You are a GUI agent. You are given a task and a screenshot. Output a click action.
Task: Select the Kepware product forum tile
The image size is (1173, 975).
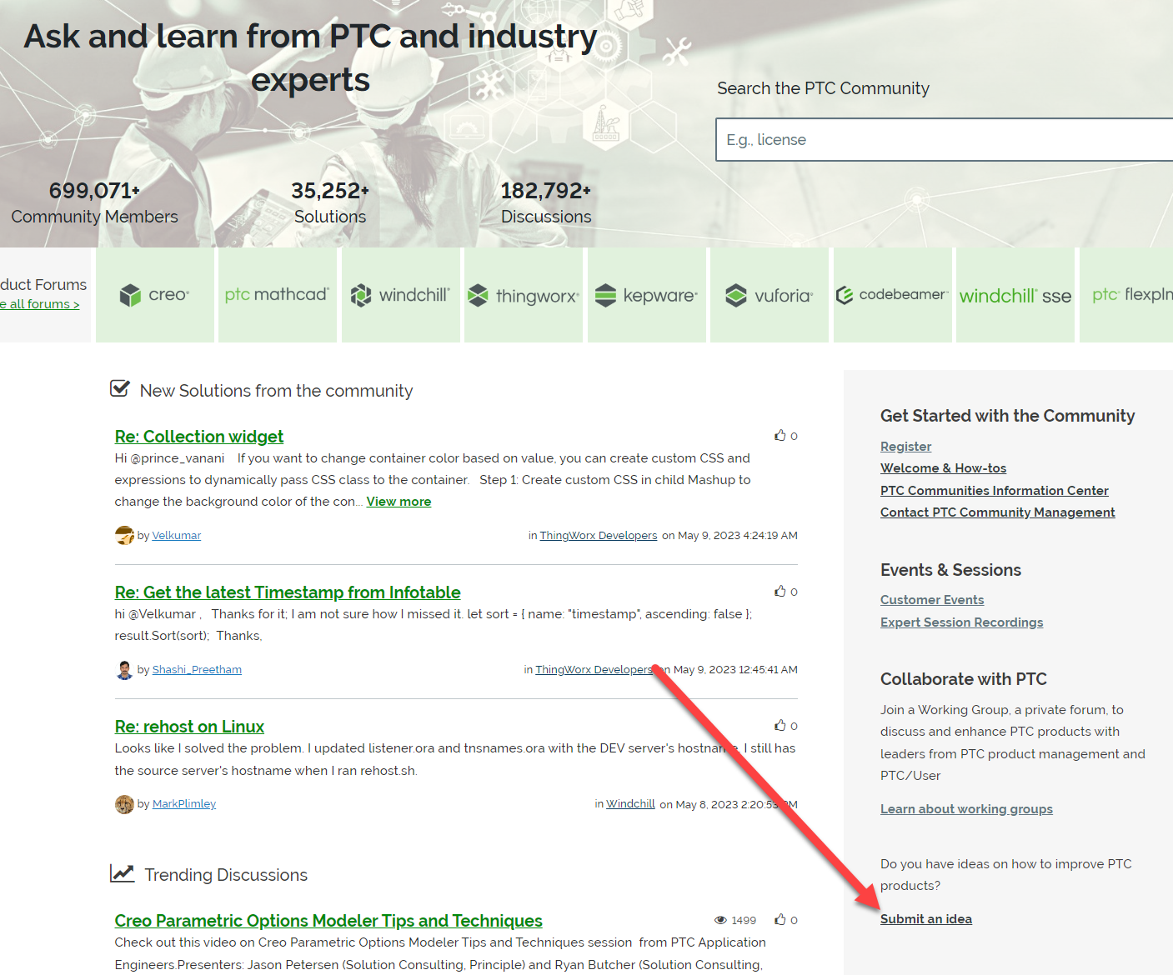pyautogui.click(x=647, y=294)
